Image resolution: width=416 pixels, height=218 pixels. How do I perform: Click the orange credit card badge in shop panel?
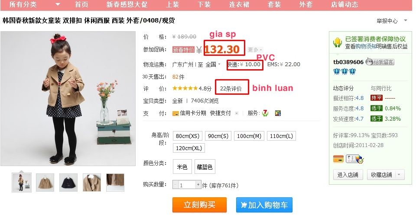(x=338, y=159)
